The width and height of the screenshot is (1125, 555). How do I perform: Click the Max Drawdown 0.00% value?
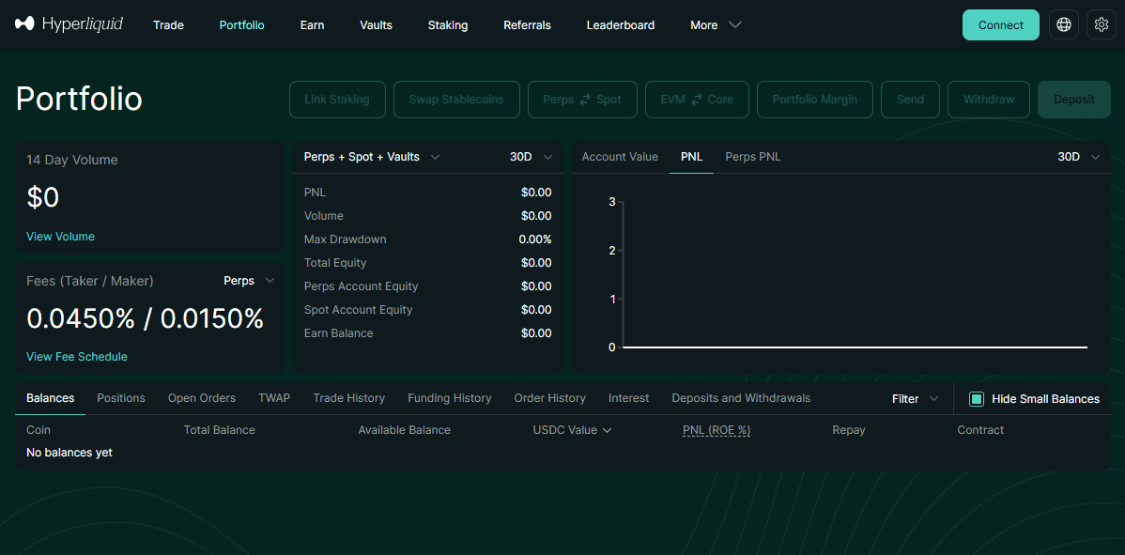click(x=535, y=239)
